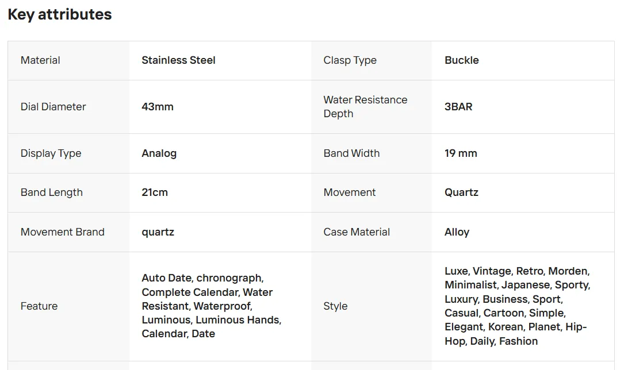Click the Display Type label

[51, 153]
